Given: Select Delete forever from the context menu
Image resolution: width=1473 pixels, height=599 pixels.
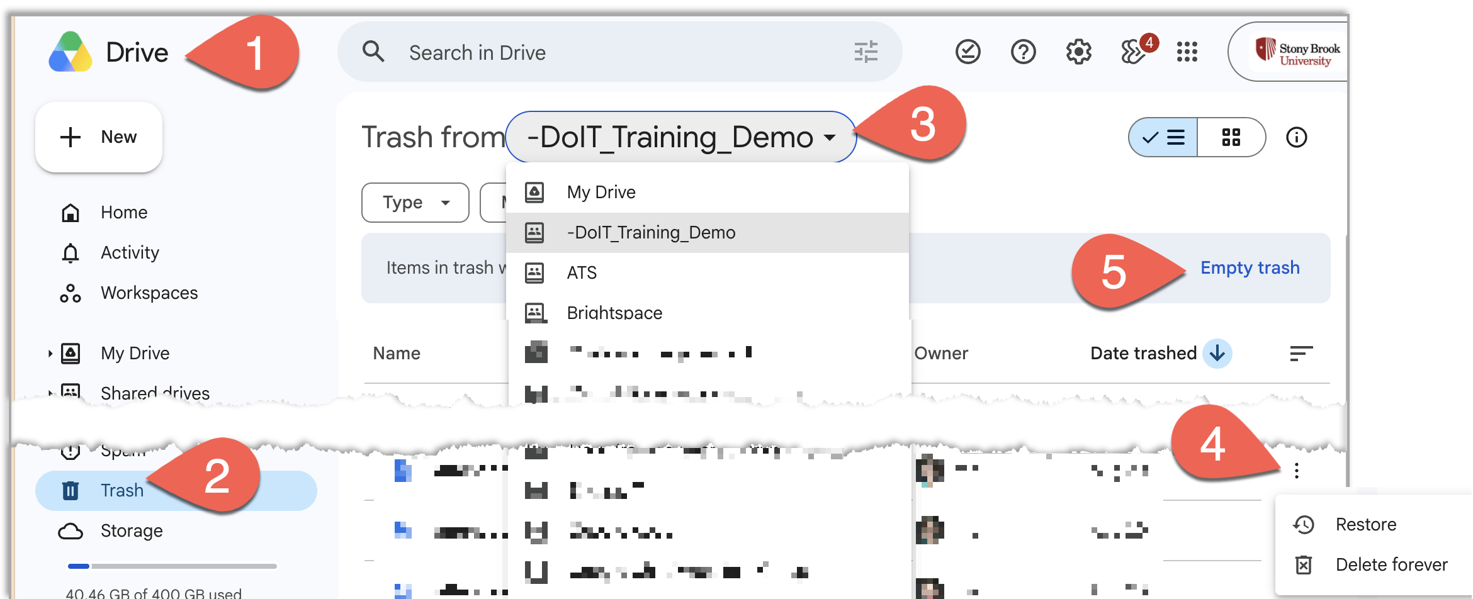Looking at the screenshot, I should pyautogui.click(x=1372, y=565).
